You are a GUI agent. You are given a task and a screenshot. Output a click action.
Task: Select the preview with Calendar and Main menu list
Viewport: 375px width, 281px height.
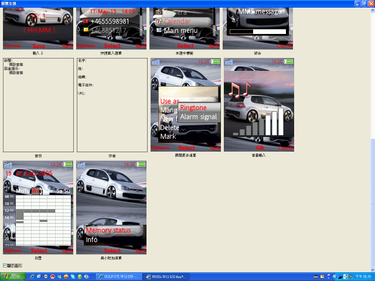185,28
